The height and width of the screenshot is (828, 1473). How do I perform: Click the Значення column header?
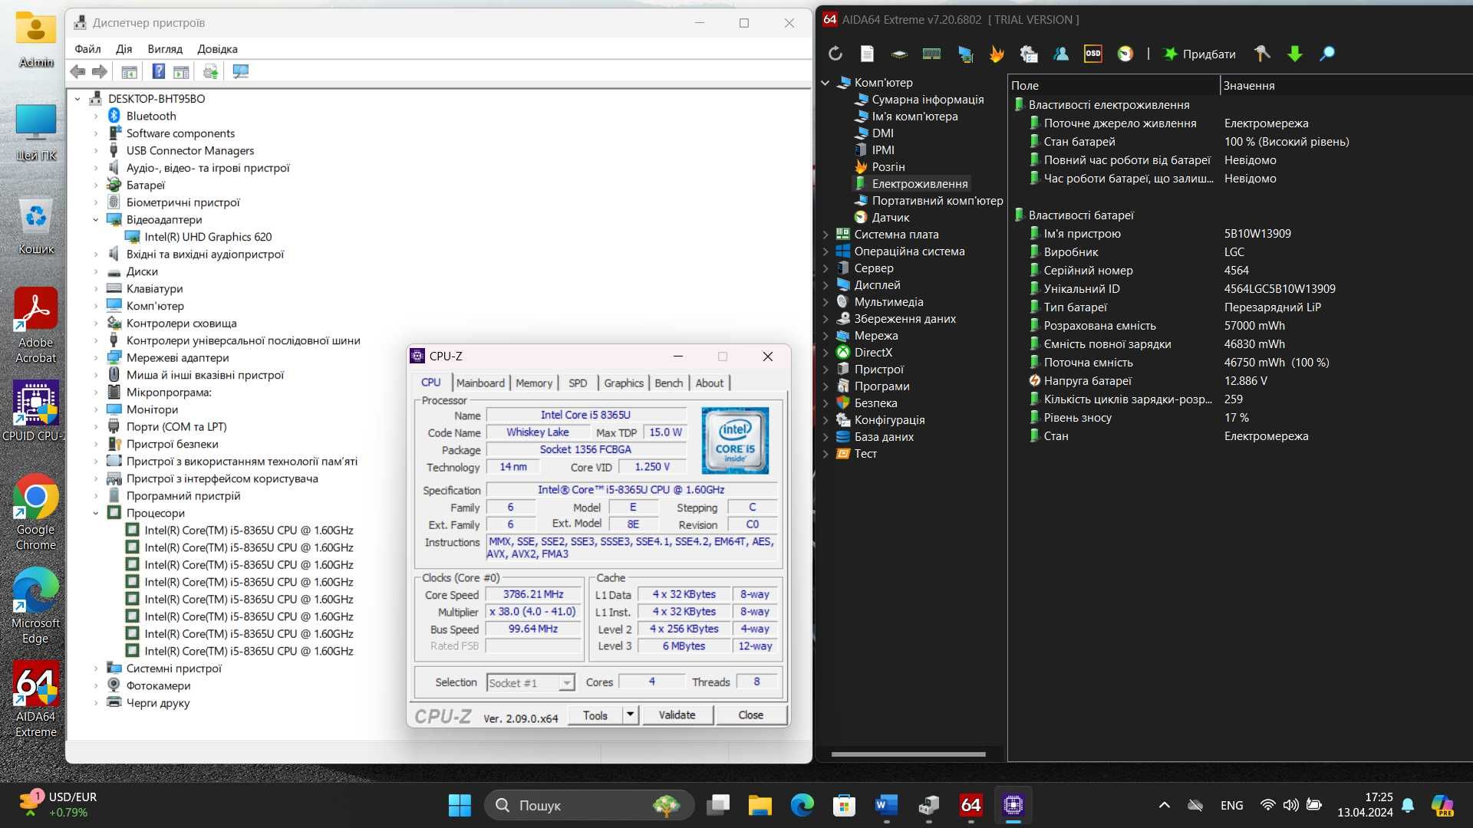click(x=1346, y=85)
